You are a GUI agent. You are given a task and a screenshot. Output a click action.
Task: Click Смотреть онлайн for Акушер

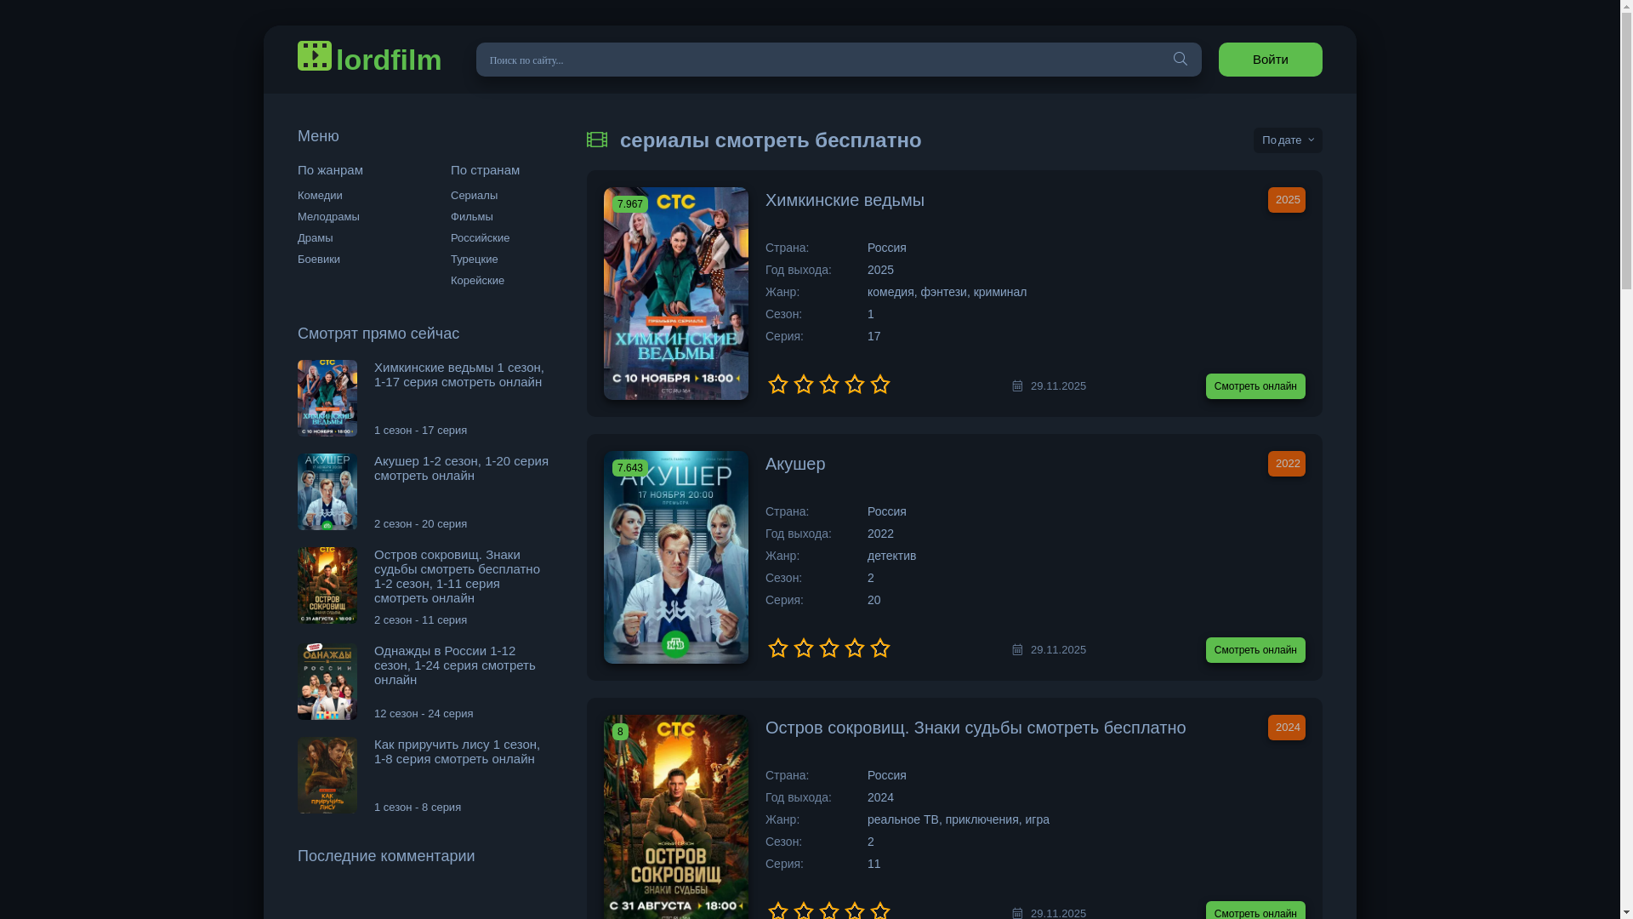pyautogui.click(x=1255, y=650)
